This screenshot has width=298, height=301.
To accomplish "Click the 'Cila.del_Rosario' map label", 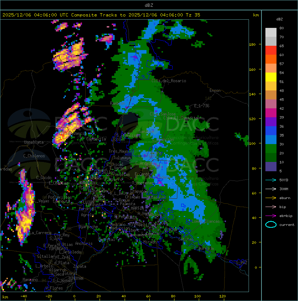I will coord(169,81).
